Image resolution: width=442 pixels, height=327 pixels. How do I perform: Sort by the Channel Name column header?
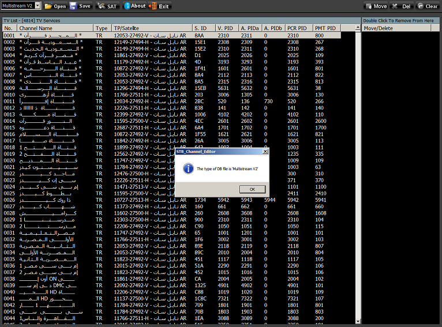(55, 28)
